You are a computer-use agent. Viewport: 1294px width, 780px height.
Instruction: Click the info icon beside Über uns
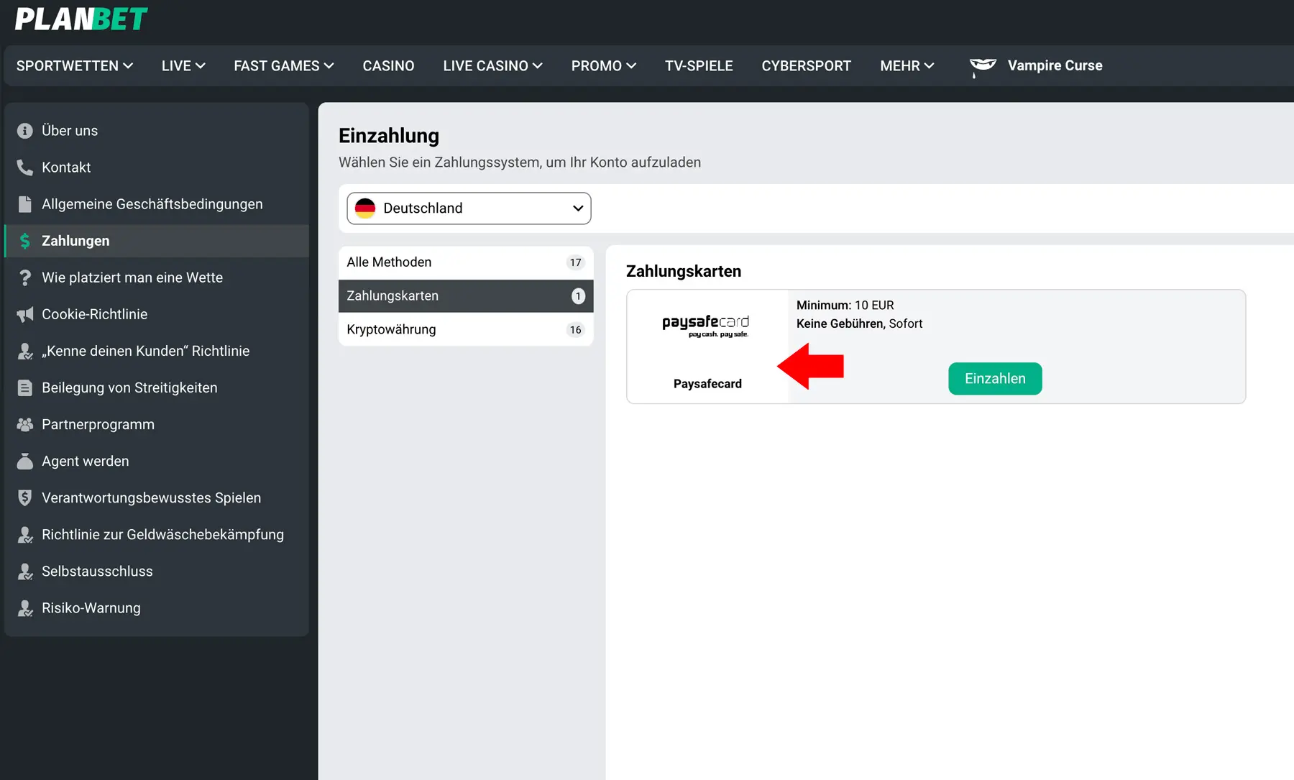tap(24, 130)
